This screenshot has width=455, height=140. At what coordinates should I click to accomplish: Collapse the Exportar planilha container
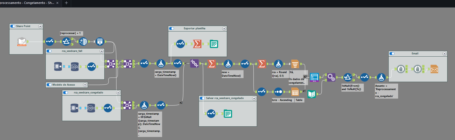pyautogui.click(x=224, y=29)
